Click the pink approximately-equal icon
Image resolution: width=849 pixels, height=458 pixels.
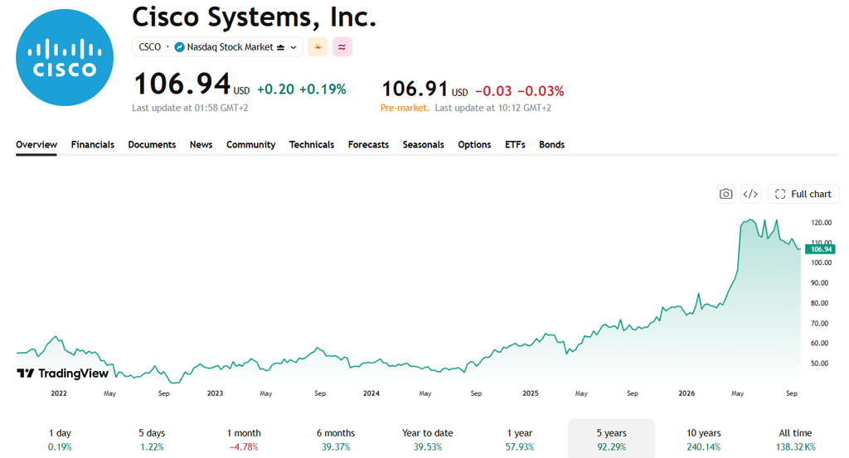coord(342,47)
